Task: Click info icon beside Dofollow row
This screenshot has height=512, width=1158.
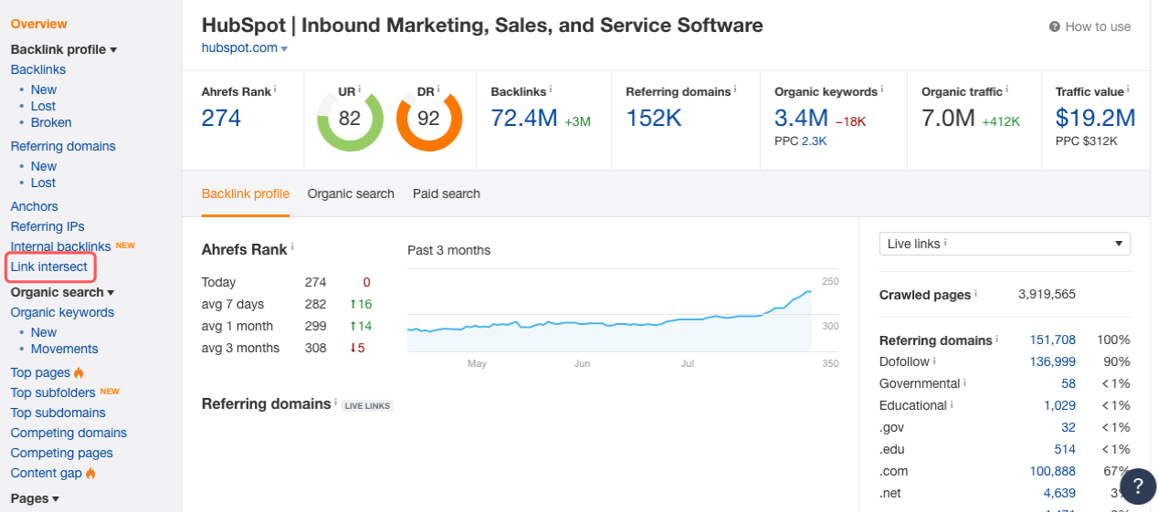Action: coord(933,360)
